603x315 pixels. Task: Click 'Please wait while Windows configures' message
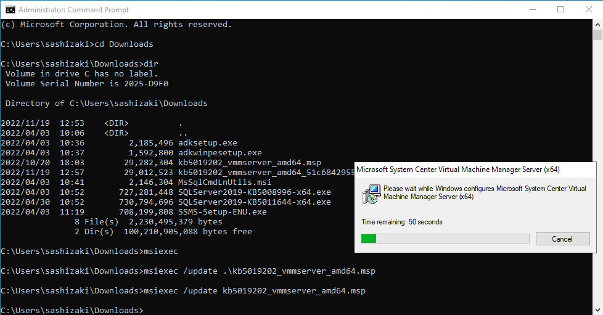pyautogui.click(x=485, y=193)
